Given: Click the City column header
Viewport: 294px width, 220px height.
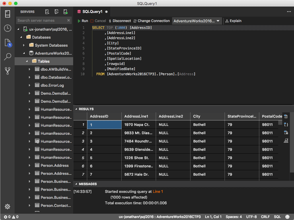Looking at the screenshot, I should click(207, 116).
